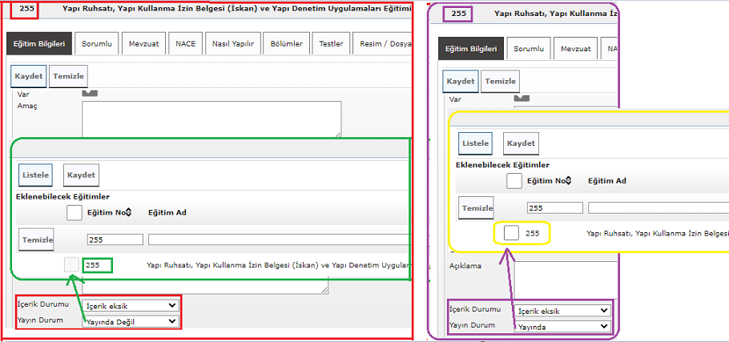Open İçerik Durumu dropdown in the purple-outlined panel
Viewport: 729px width, 342px height.
point(562,311)
